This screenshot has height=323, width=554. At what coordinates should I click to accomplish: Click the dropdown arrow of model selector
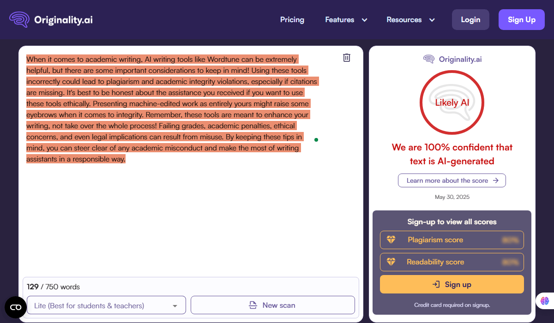tap(175, 306)
